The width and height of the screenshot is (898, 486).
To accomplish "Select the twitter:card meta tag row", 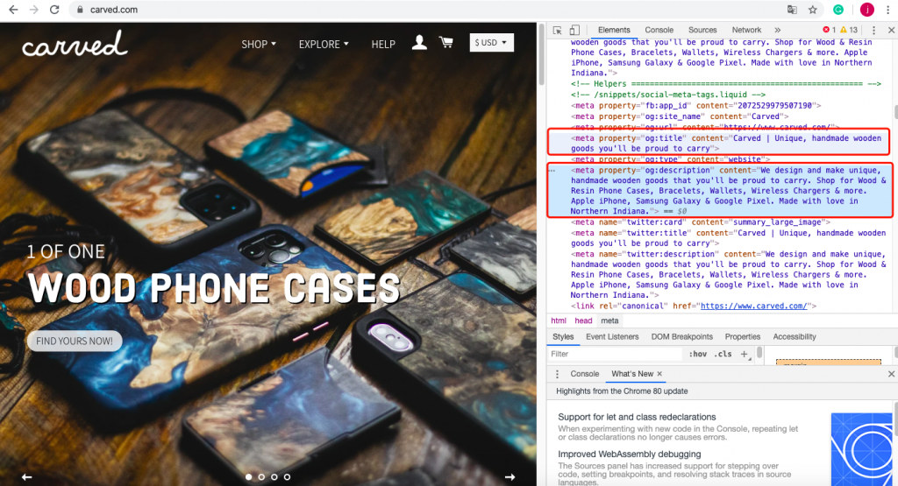I will [x=700, y=222].
